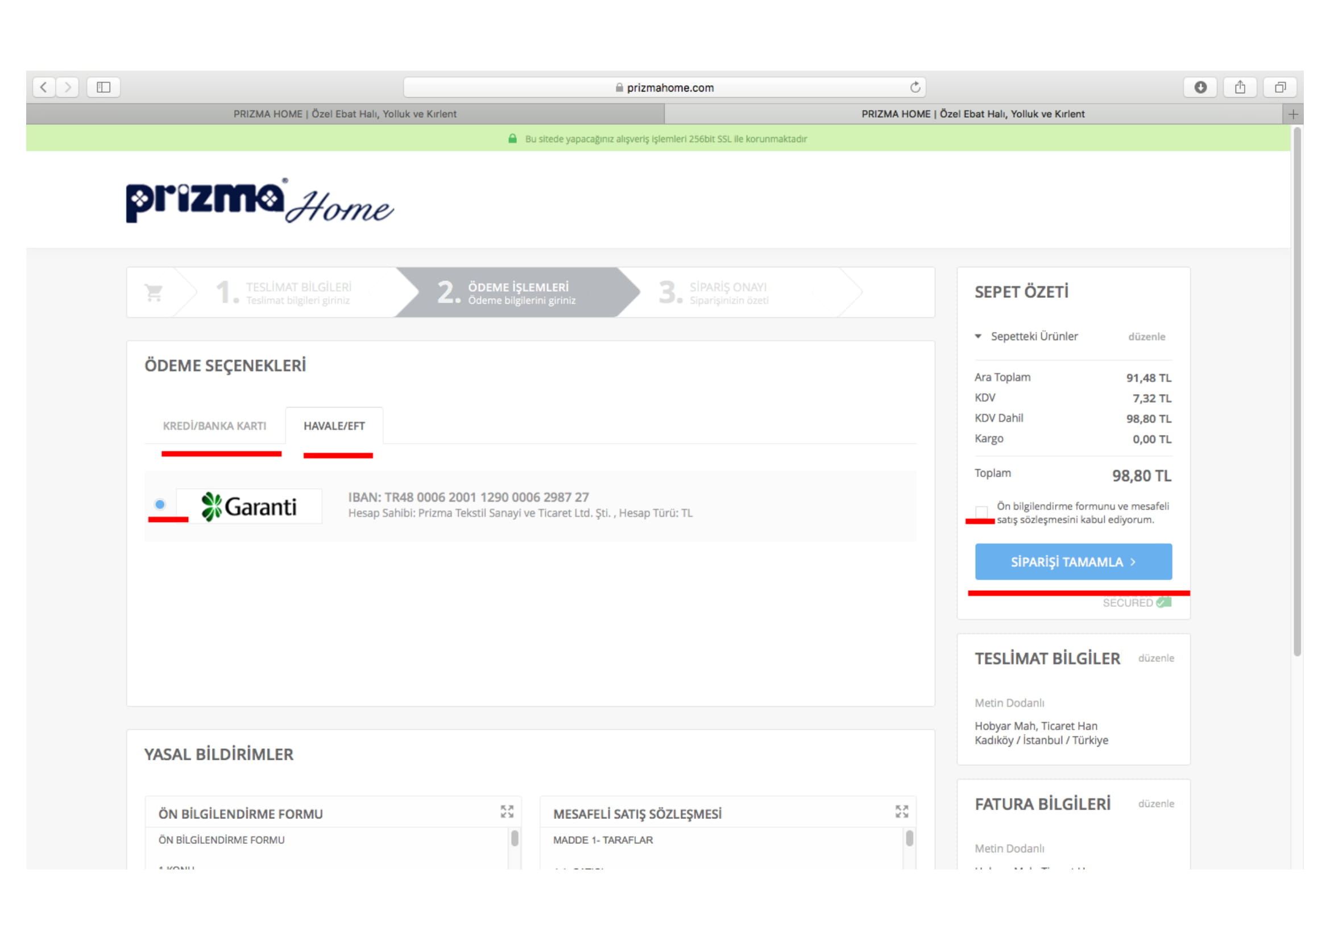The height and width of the screenshot is (940, 1330).
Task: Click the Toplam 98,80 TL amount
Action: 1142,476
